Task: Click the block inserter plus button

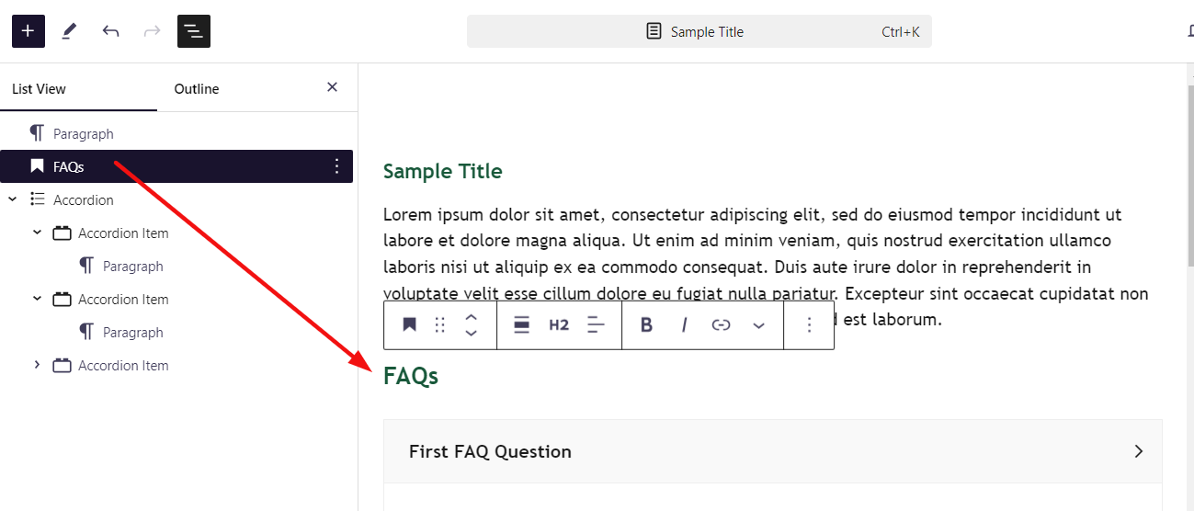Action: coord(28,31)
